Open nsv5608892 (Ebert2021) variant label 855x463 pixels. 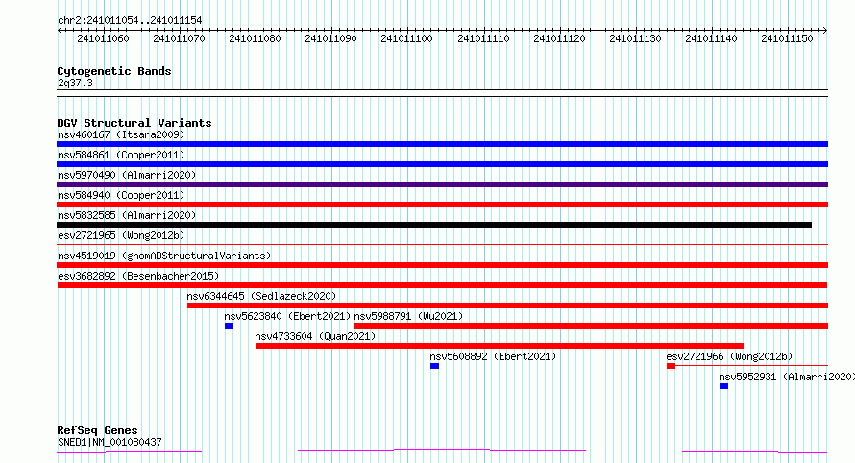pyautogui.click(x=493, y=356)
